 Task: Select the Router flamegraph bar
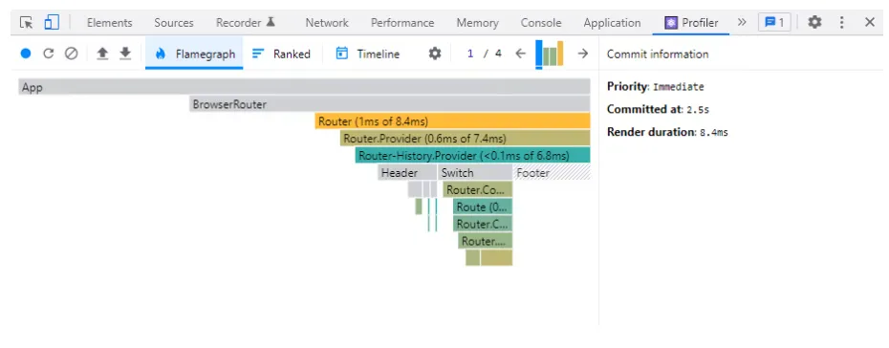[x=452, y=121]
